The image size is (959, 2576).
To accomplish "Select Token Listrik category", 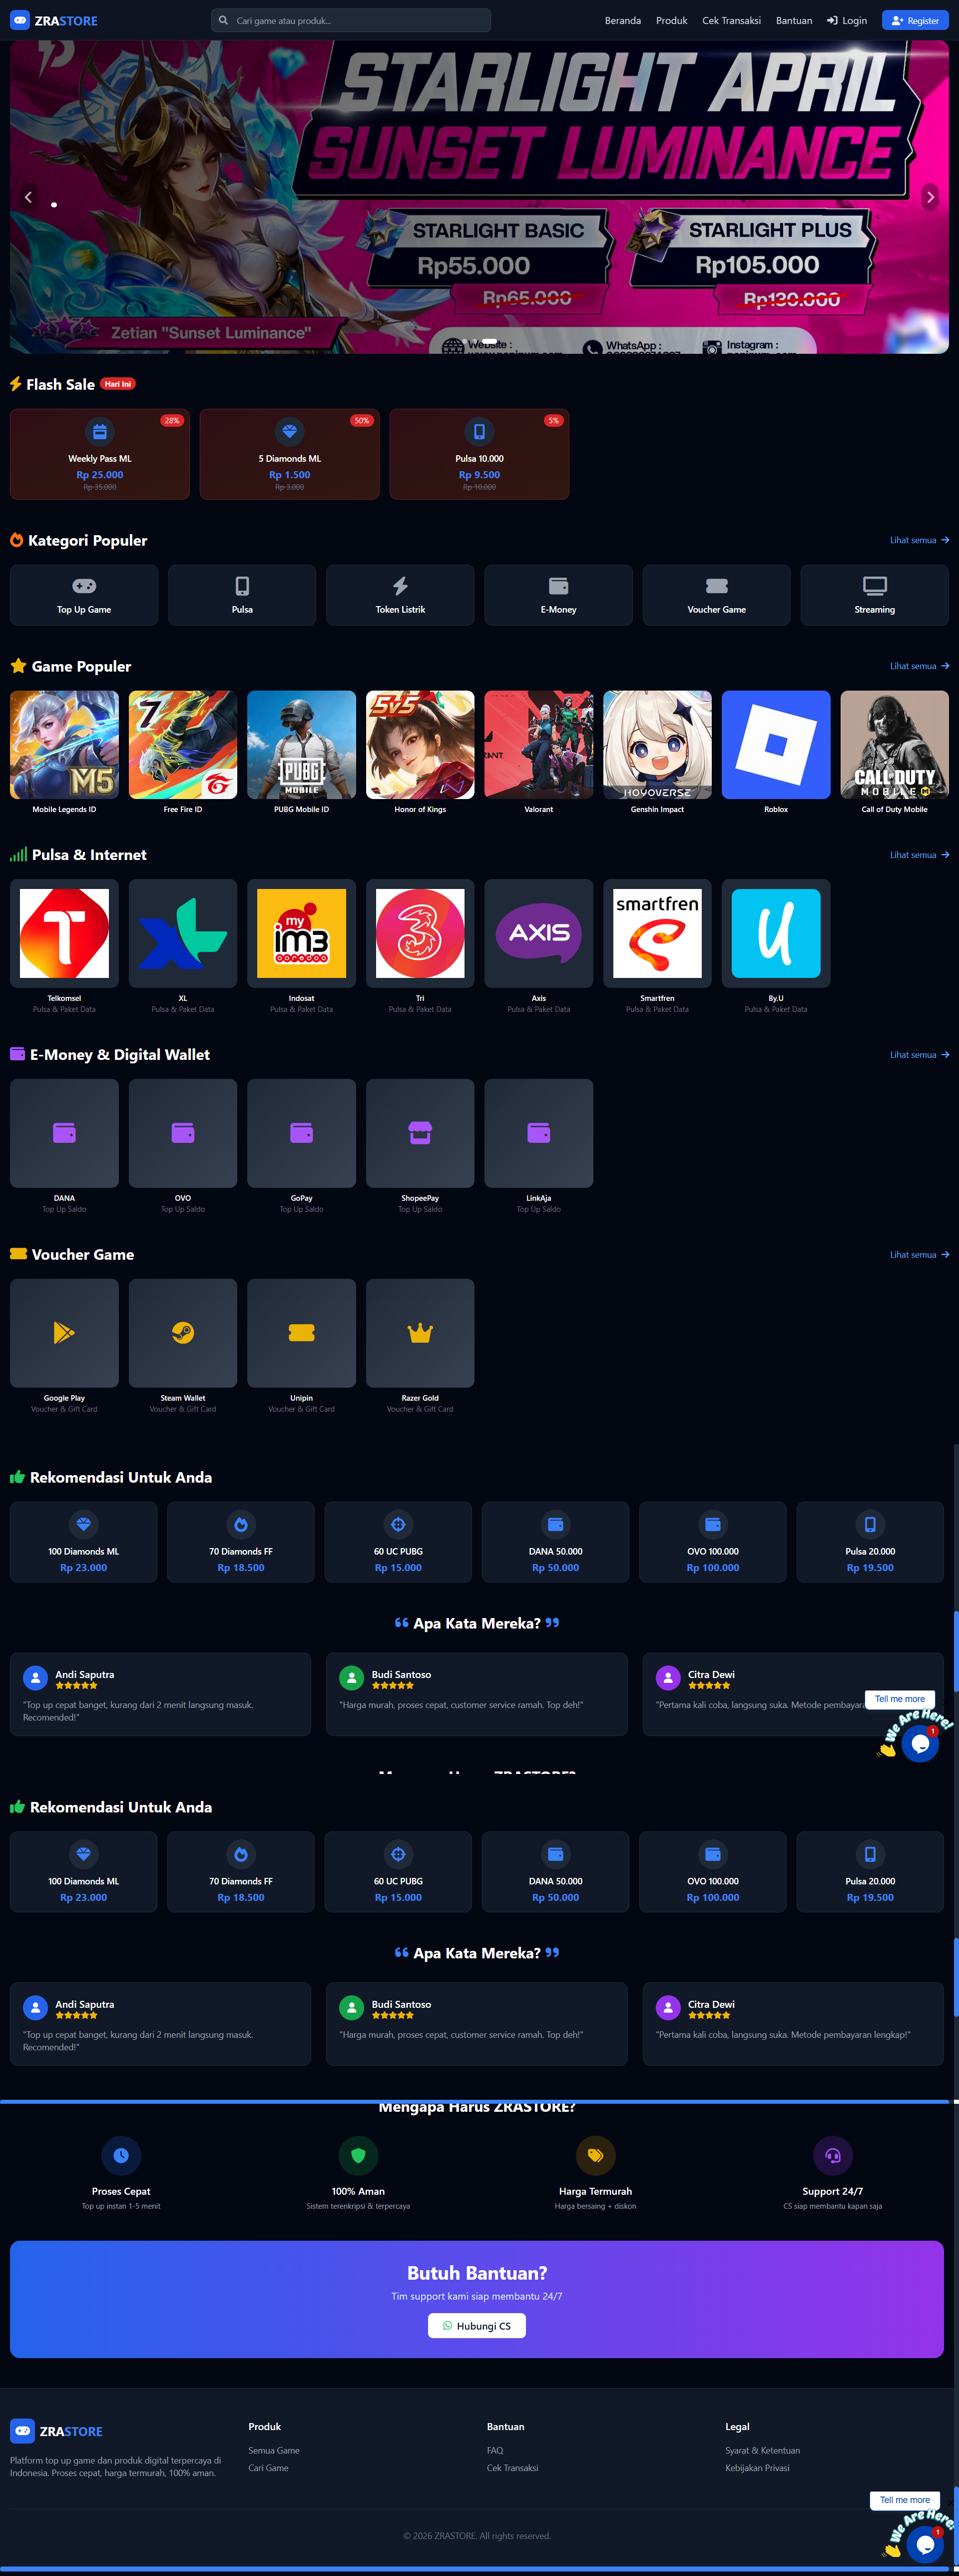I will point(400,595).
